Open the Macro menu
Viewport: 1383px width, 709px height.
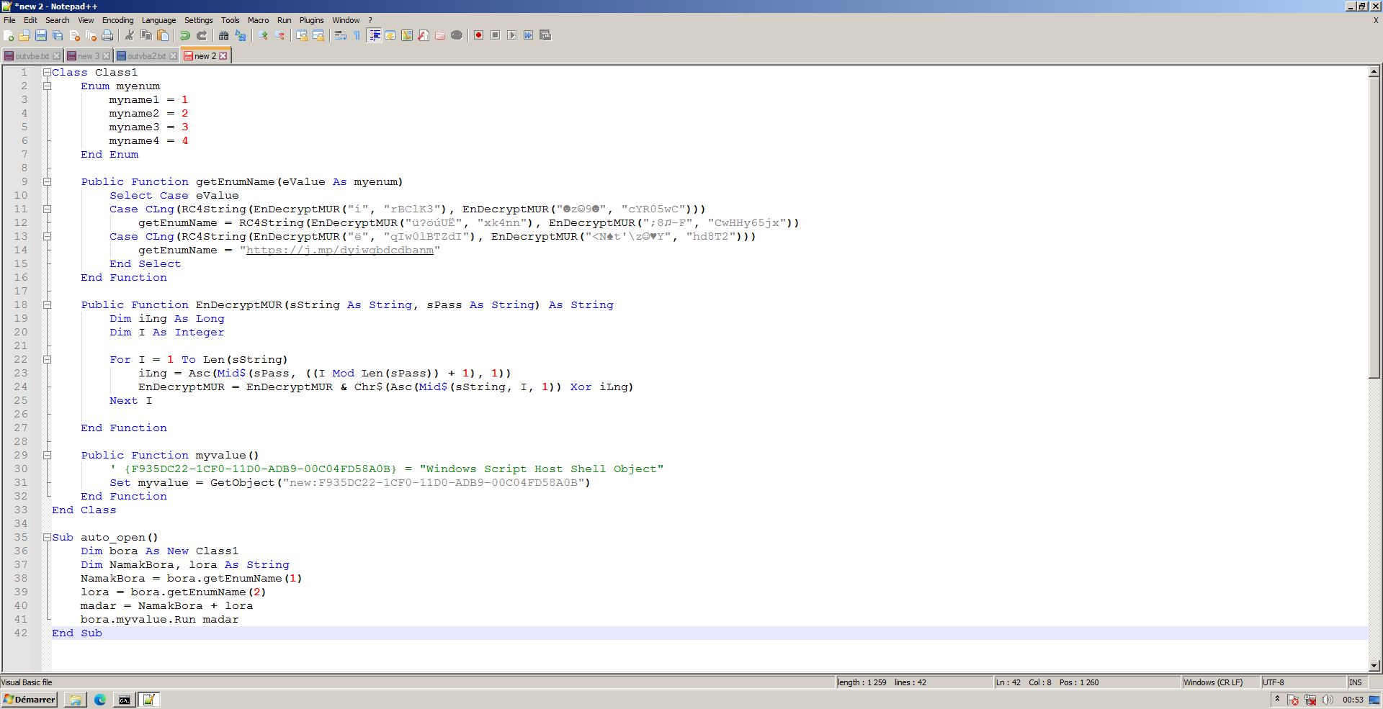pos(258,20)
